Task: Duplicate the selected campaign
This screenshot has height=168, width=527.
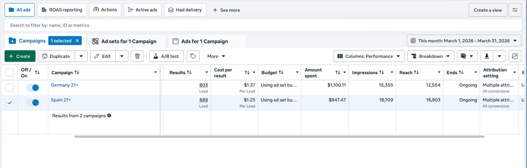Action: click(56, 56)
